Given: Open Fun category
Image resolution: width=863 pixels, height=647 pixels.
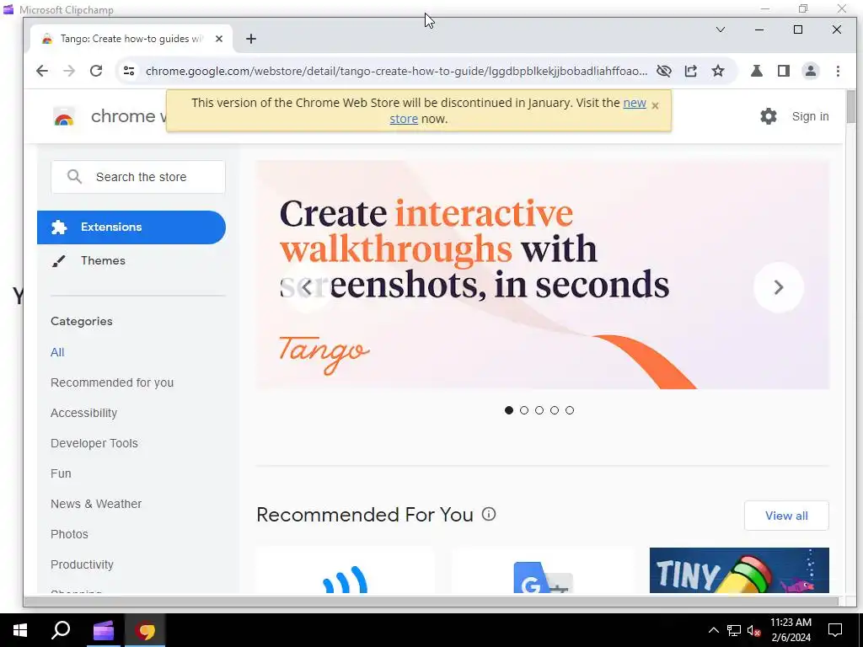Looking at the screenshot, I should click(61, 473).
